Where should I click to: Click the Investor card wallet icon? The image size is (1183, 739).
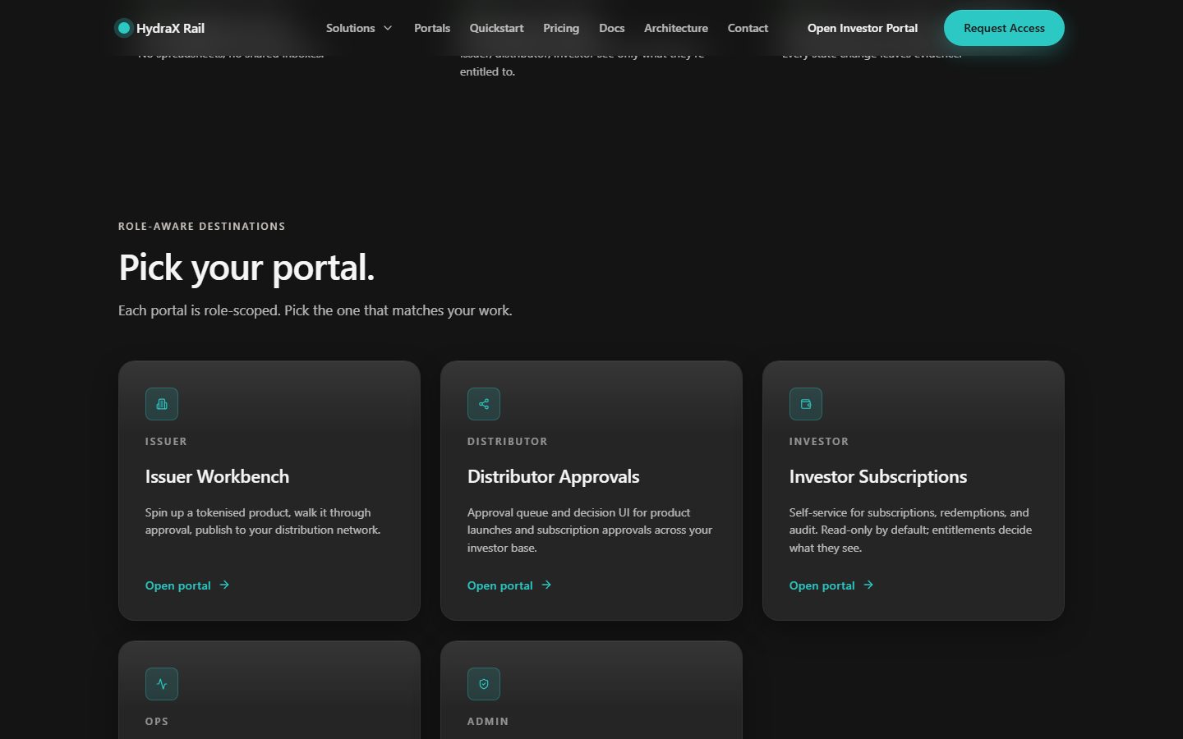pos(806,404)
